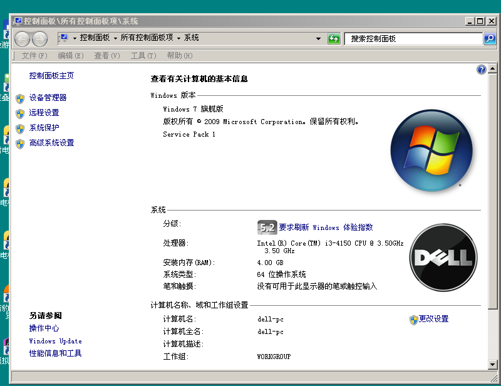The width and height of the screenshot is (501, 386).
Task: Click the computer icon in the address bar
Action: click(x=63, y=38)
